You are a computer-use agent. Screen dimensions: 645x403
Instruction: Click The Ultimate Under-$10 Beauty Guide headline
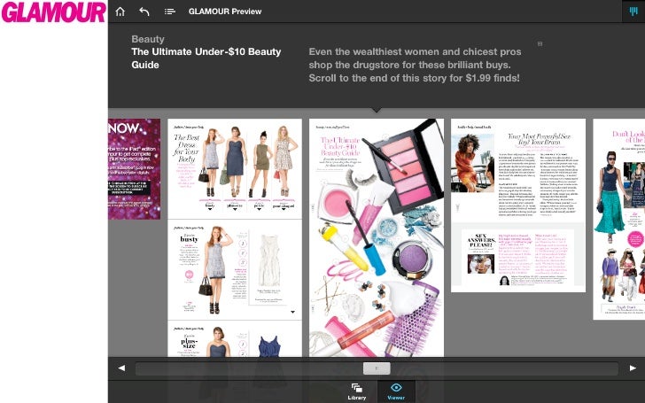click(x=206, y=58)
